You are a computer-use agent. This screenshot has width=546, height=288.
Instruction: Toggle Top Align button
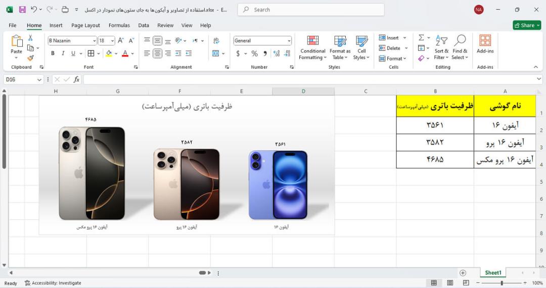click(147, 41)
